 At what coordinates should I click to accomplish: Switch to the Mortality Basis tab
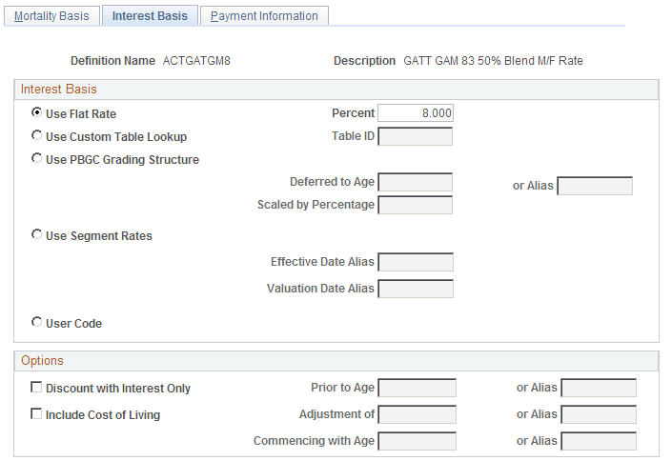click(x=51, y=16)
